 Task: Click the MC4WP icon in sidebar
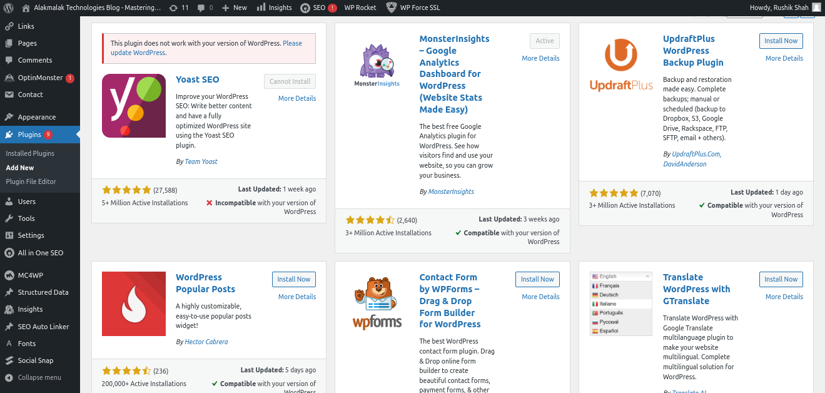[x=9, y=275]
